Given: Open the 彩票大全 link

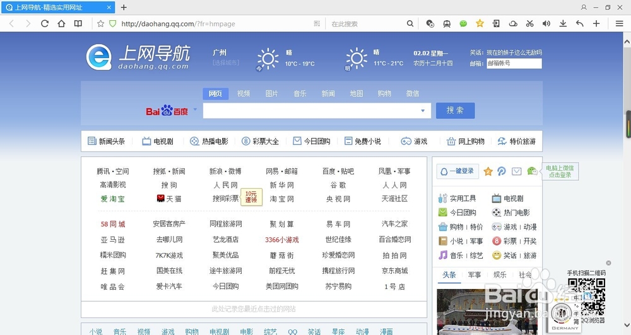Looking at the screenshot, I should click(260, 142).
